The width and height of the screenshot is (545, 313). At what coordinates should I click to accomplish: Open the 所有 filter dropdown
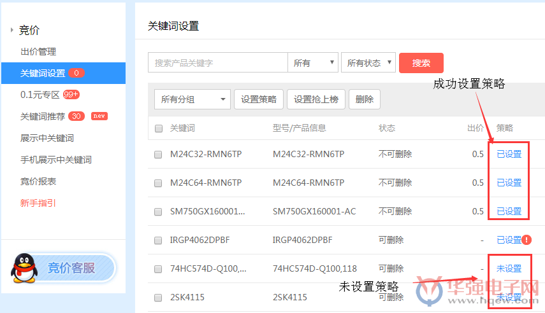pyautogui.click(x=313, y=62)
